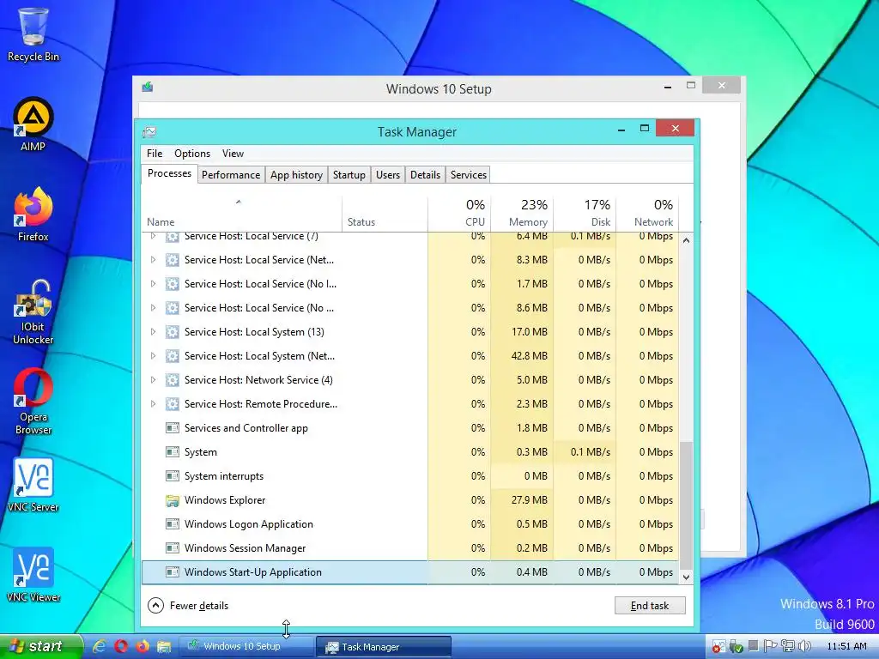This screenshot has width=879, height=659.
Task: Collapse view with Fewer details arrow
Action: click(155, 605)
